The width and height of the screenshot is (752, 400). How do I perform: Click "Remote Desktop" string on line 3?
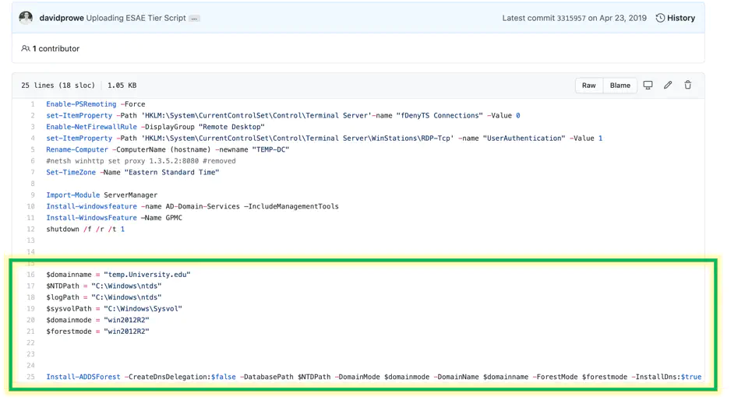tap(231, 127)
